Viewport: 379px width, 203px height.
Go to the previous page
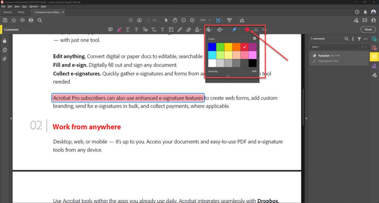[x=131, y=20]
